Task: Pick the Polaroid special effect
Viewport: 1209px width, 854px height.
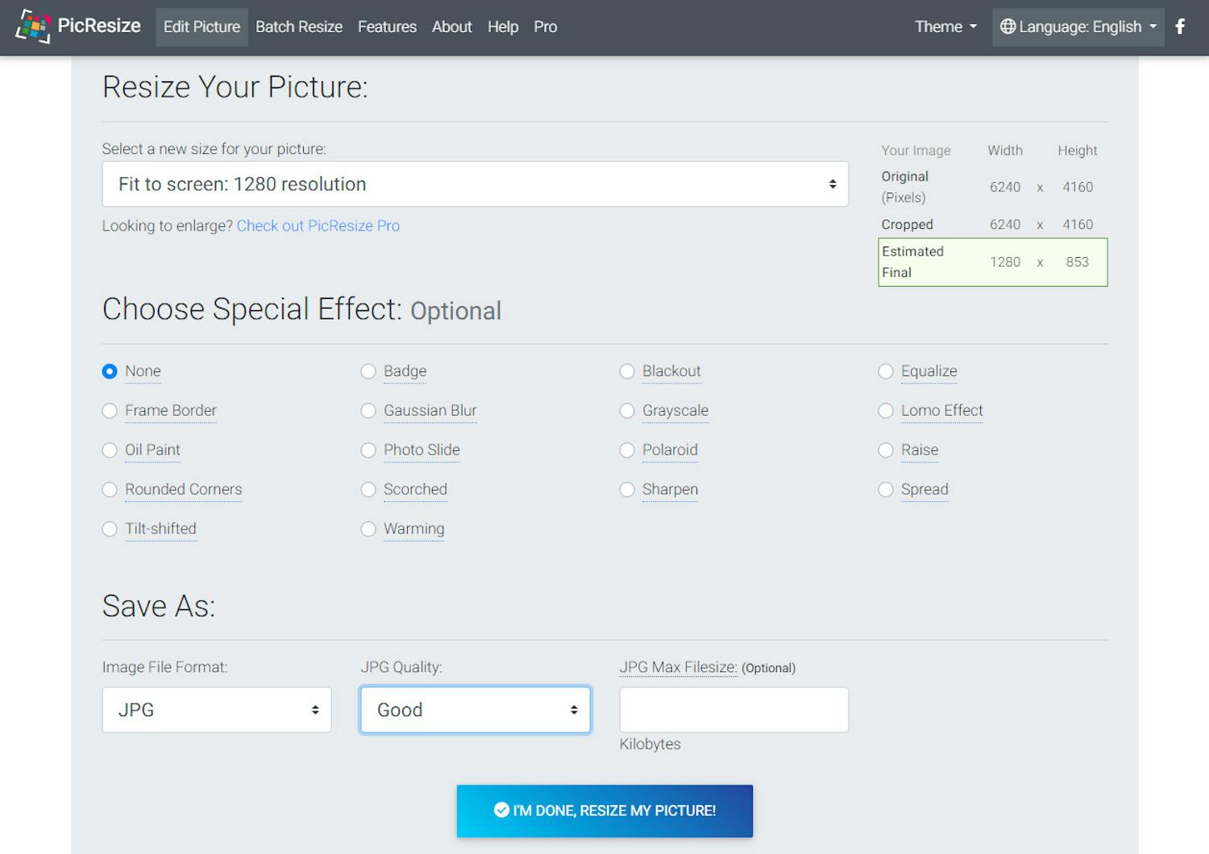Action: (x=627, y=450)
